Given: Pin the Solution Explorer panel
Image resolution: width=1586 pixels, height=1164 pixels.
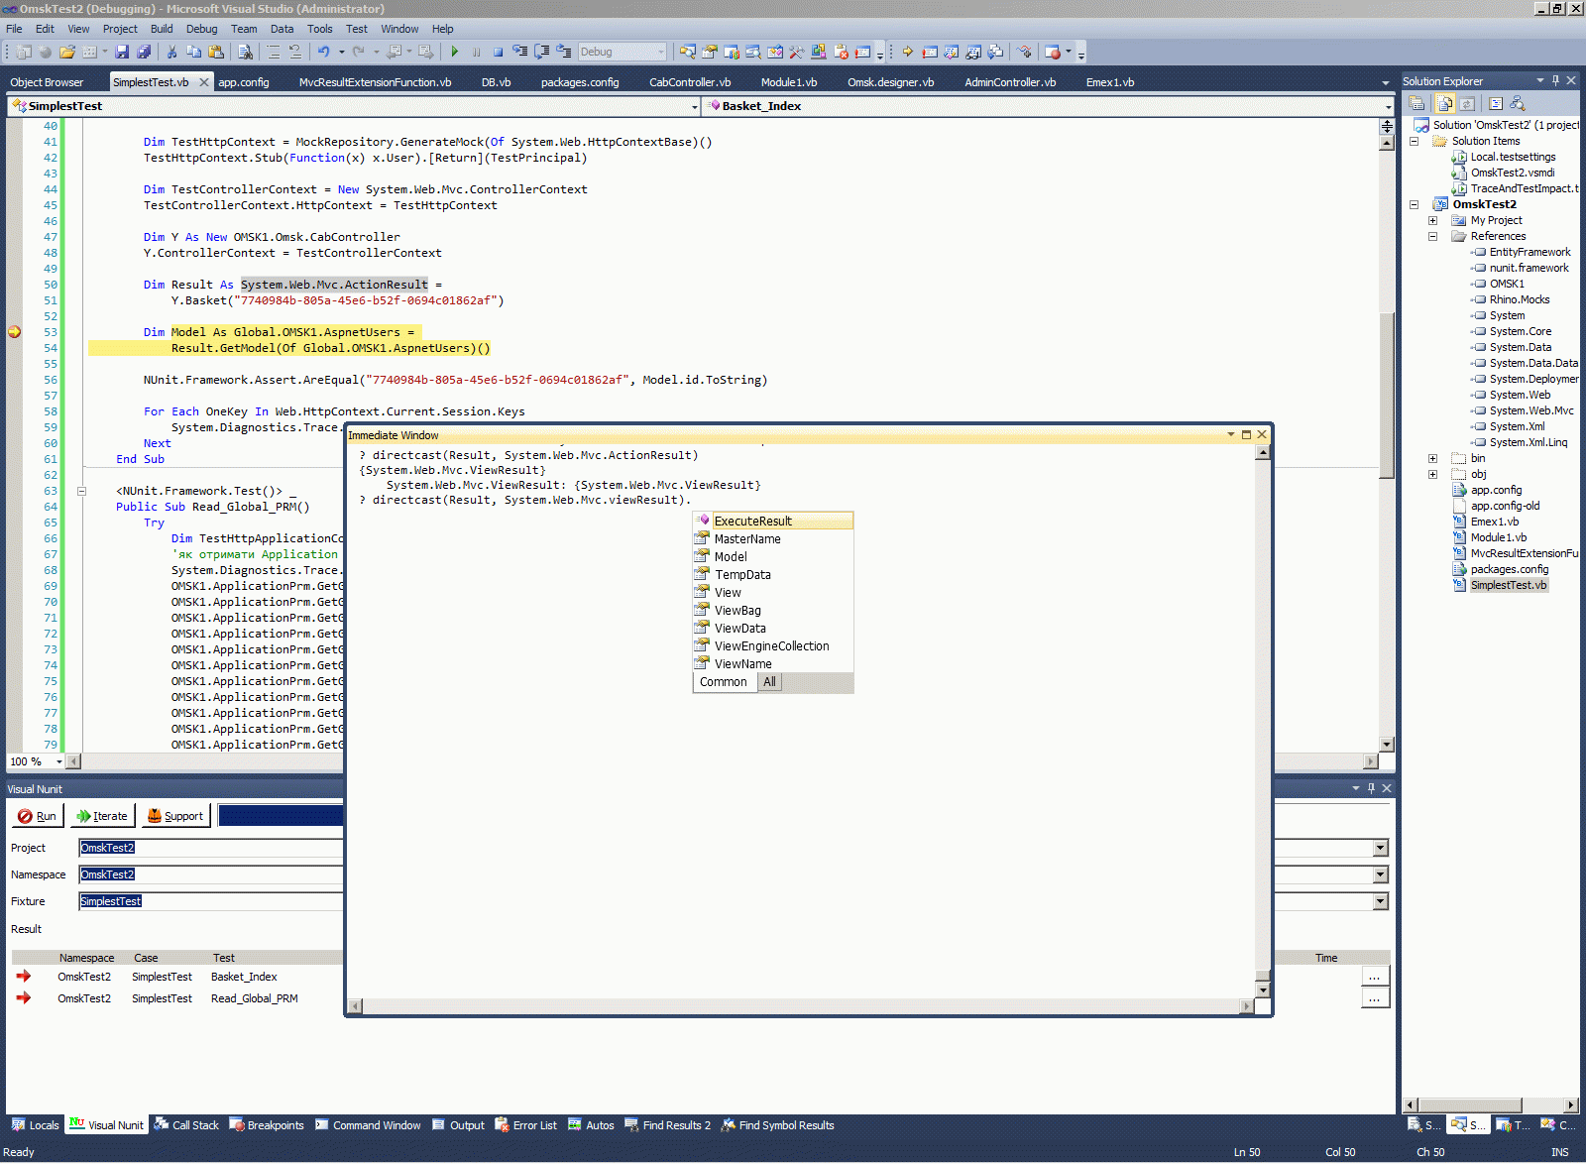Looking at the screenshot, I should pyautogui.click(x=1555, y=80).
